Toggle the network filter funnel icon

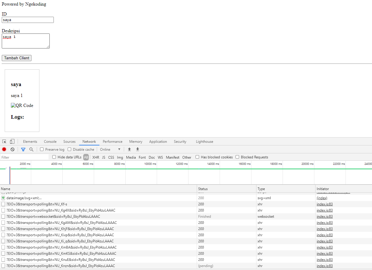click(23, 149)
